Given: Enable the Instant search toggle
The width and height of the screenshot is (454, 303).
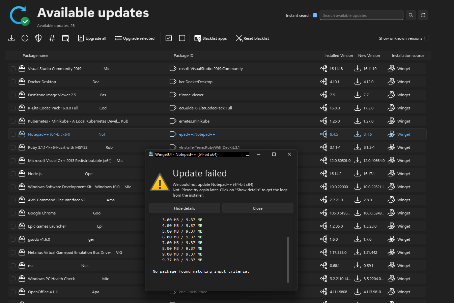Looking at the screenshot, I should click(315, 15).
